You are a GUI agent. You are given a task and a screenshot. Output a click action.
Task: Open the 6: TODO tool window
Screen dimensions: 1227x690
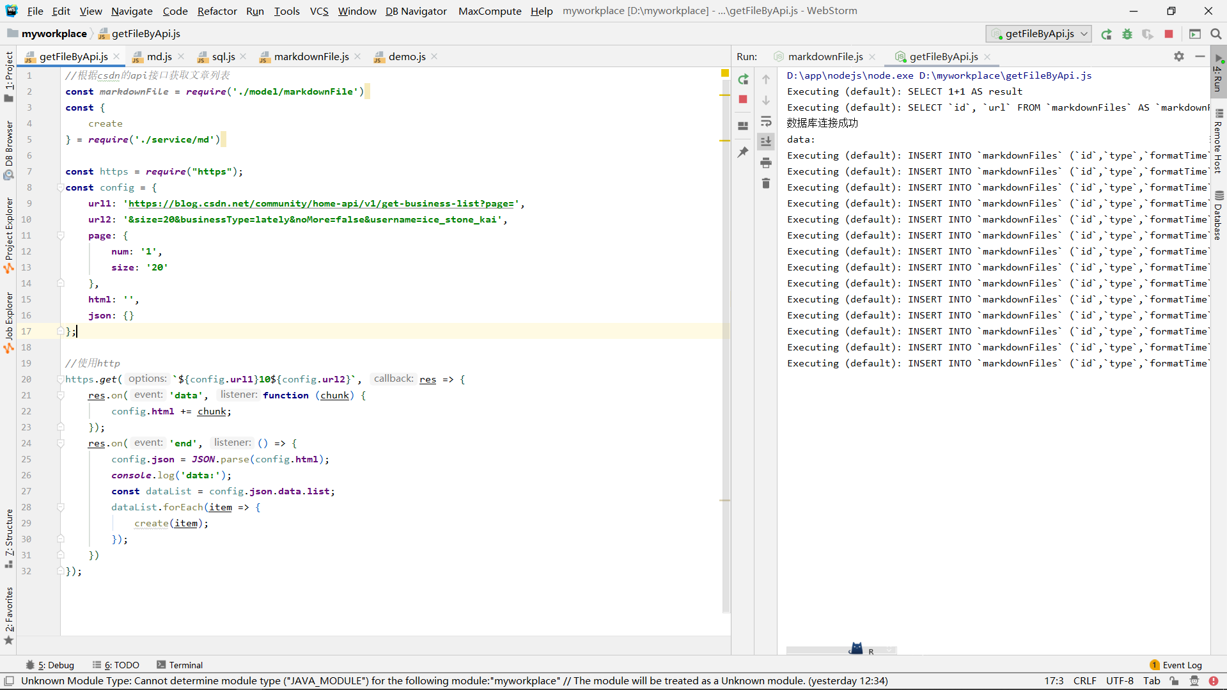[115, 665]
